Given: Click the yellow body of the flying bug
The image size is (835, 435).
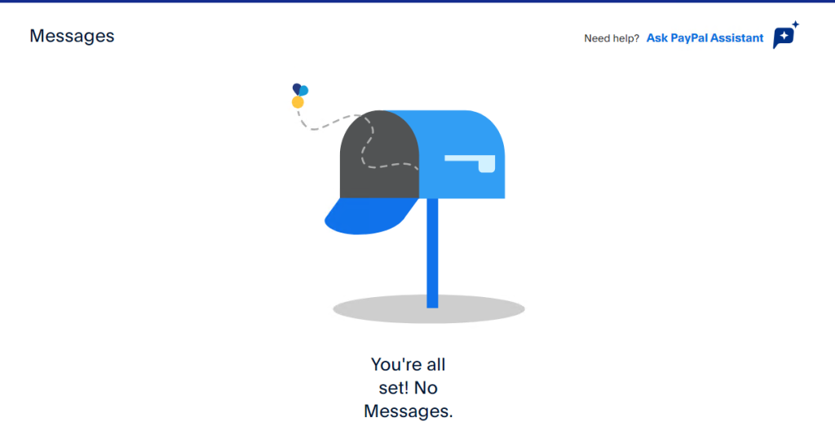Looking at the screenshot, I should 298,102.
